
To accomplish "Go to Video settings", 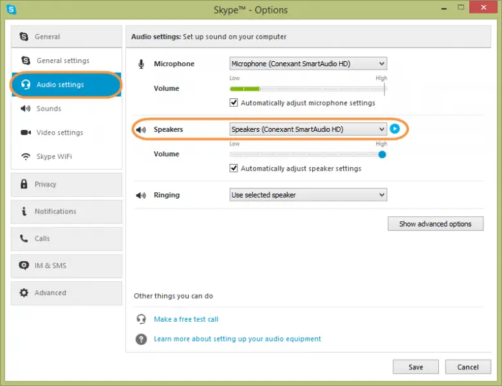I will pos(66,133).
